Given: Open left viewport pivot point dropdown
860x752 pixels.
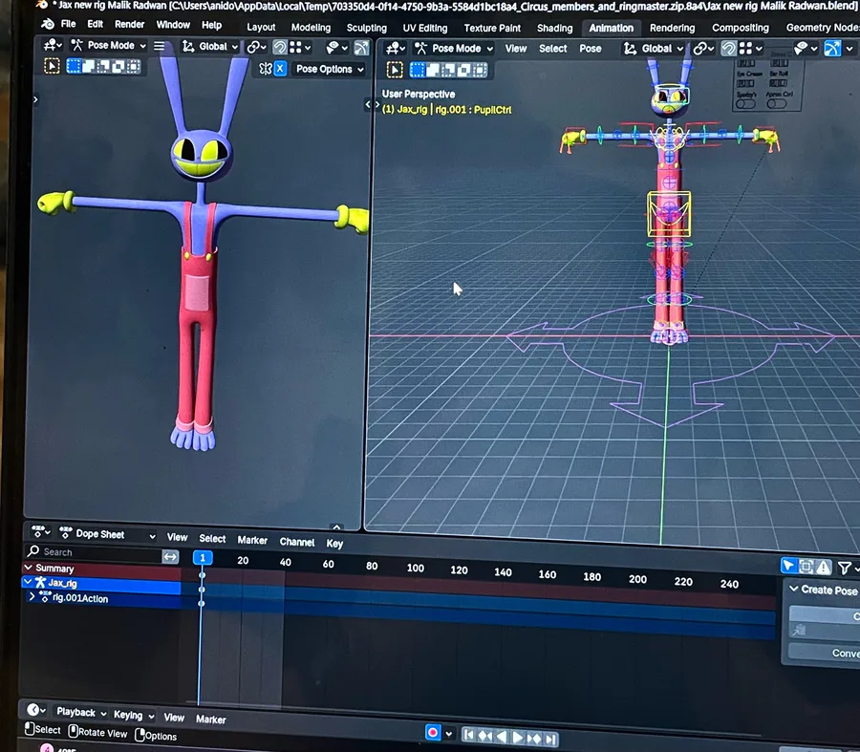Looking at the screenshot, I should coord(256,47).
